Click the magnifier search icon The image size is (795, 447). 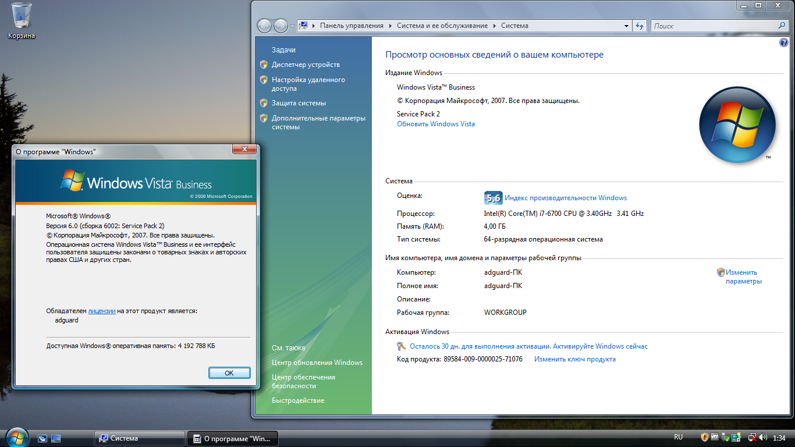[x=783, y=26]
